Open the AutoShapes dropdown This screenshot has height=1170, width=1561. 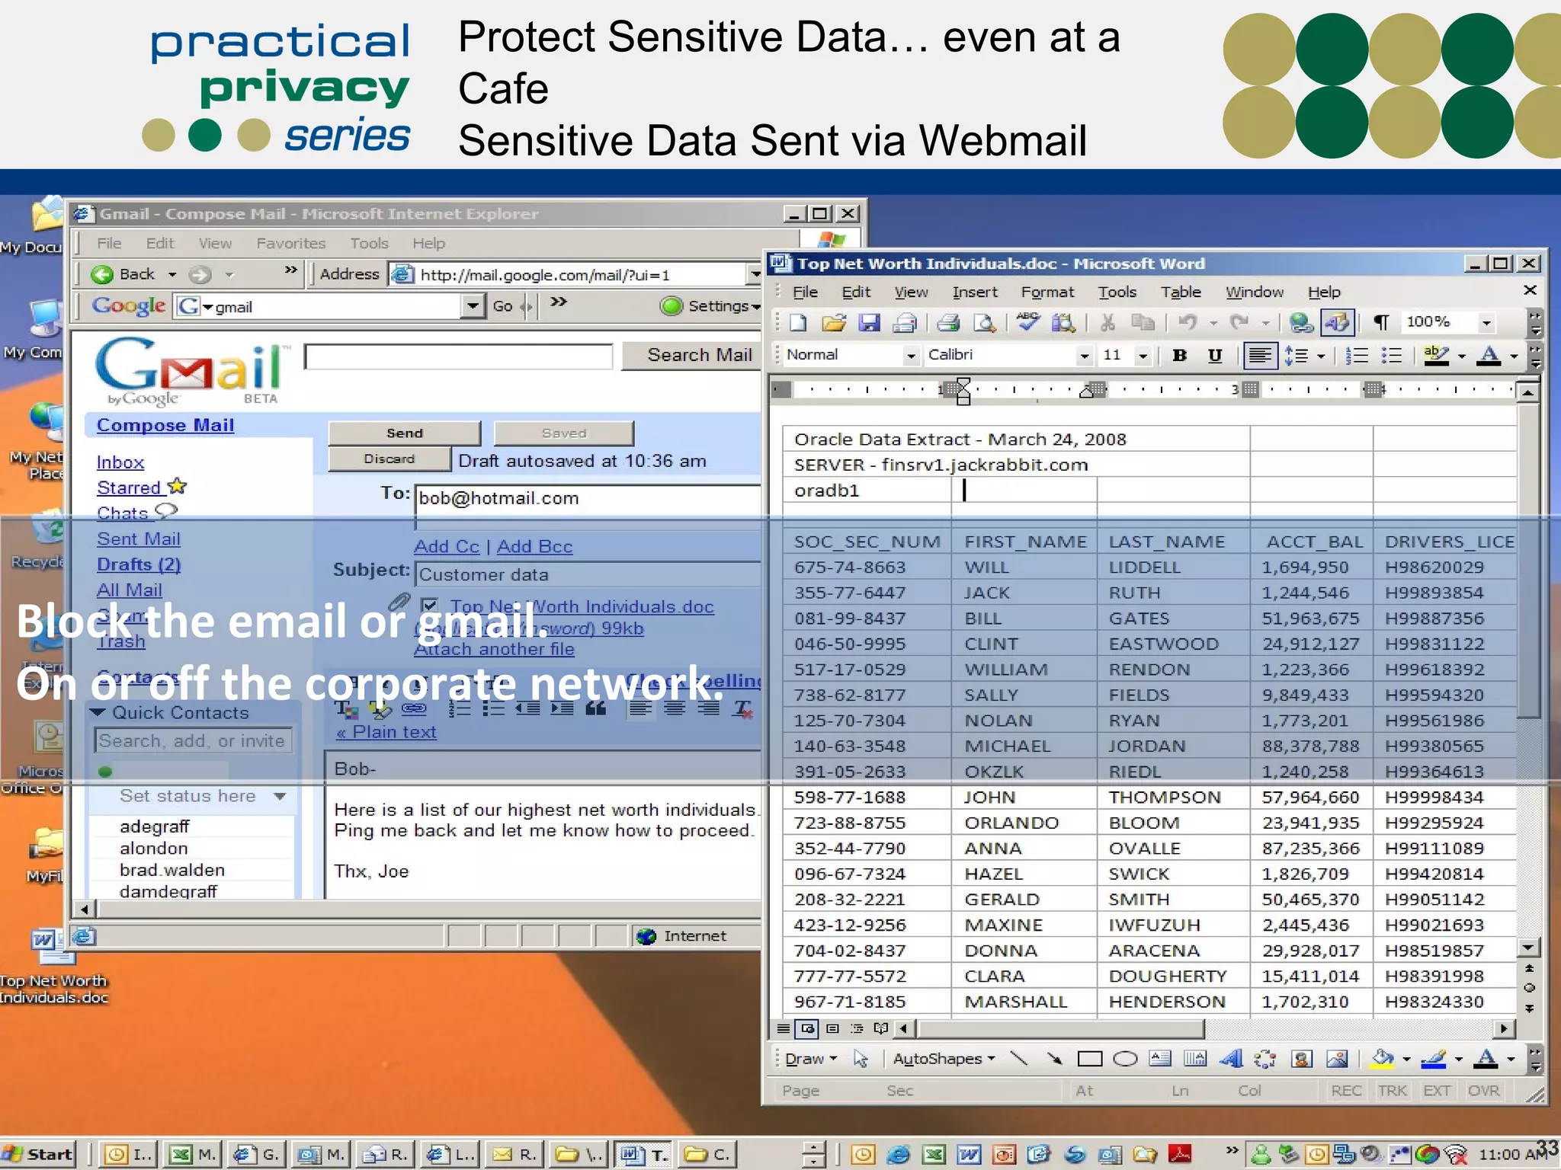[944, 1059]
